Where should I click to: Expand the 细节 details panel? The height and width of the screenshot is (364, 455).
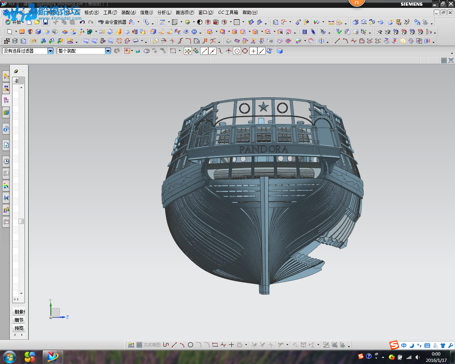point(19,320)
